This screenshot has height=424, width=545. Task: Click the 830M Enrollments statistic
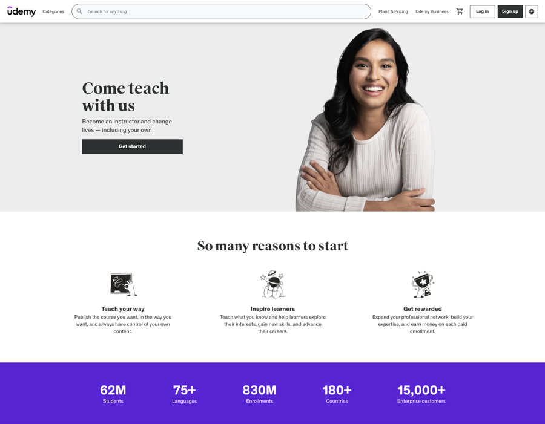coord(260,394)
